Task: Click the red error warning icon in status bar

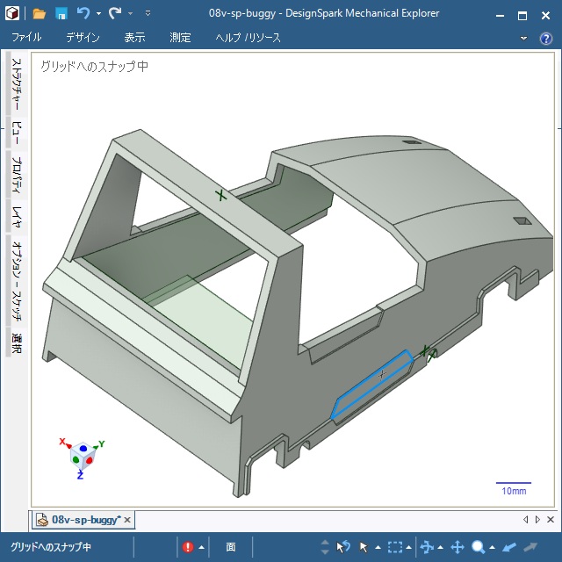Action: click(188, 547)
